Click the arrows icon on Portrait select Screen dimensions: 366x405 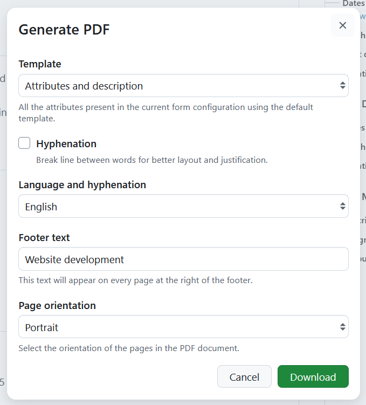342,327
